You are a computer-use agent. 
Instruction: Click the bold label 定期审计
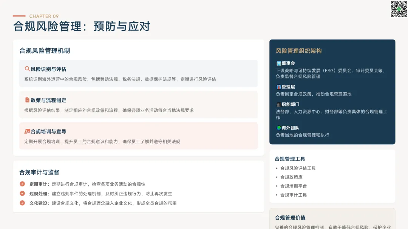(x=38, y=184)
